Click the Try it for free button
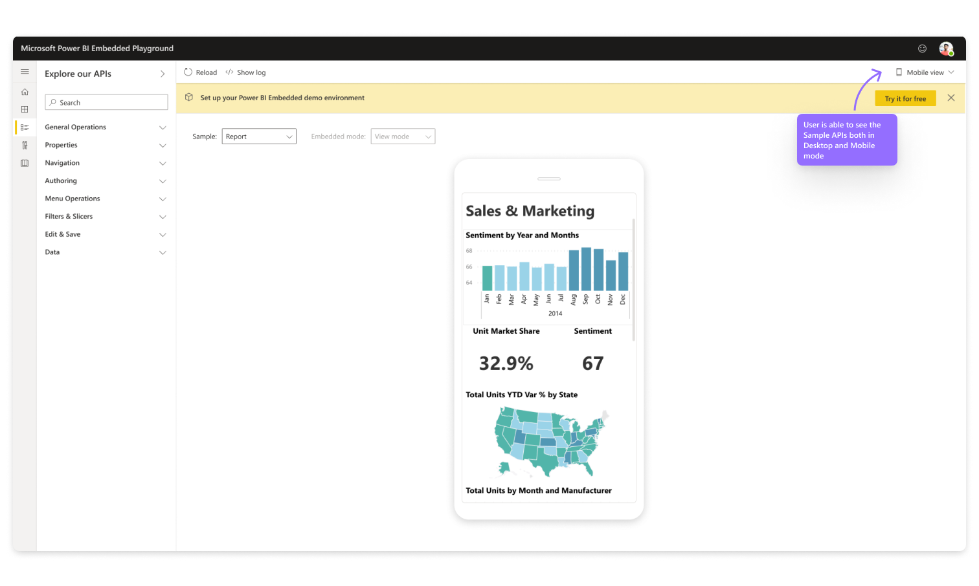Viewport: 979px width, 586px height. point(905,98)
